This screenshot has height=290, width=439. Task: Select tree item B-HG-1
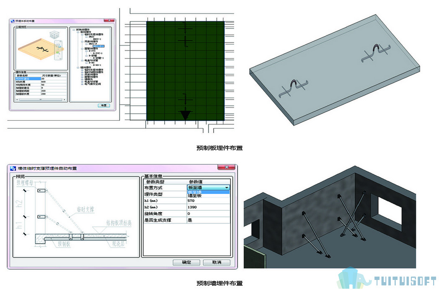pyautogui.click(x=97, y=65)
